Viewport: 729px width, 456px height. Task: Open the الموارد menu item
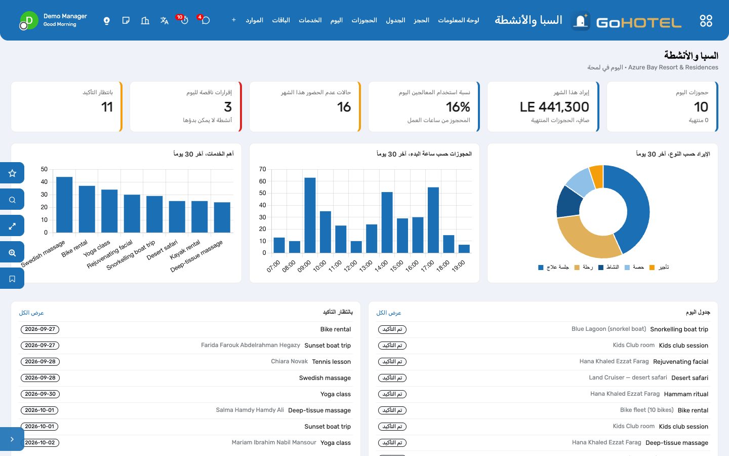[254, 20]
